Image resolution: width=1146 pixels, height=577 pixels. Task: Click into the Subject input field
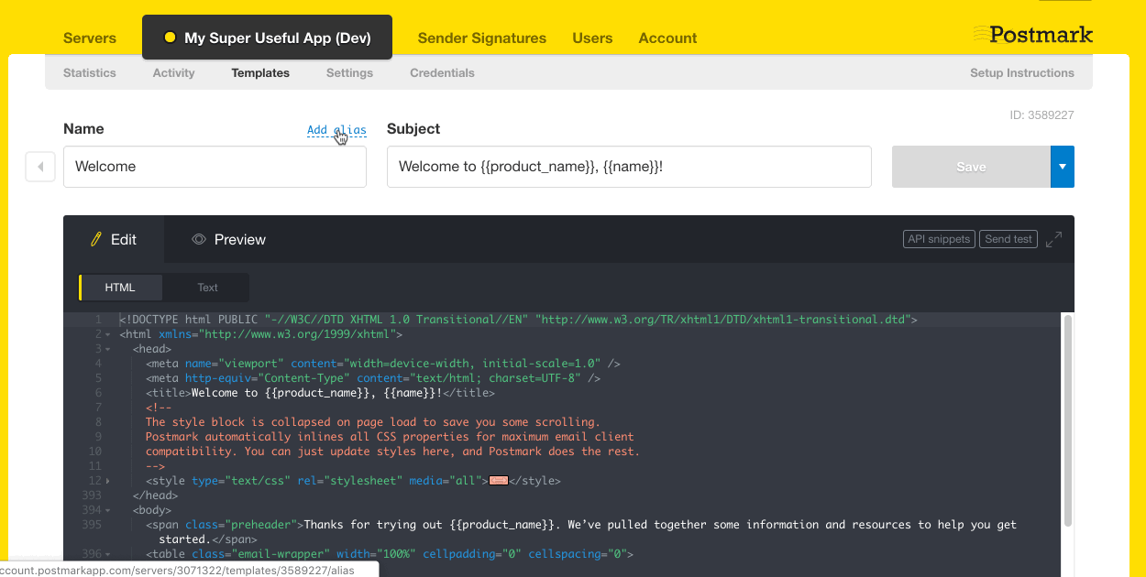point(629,167)
